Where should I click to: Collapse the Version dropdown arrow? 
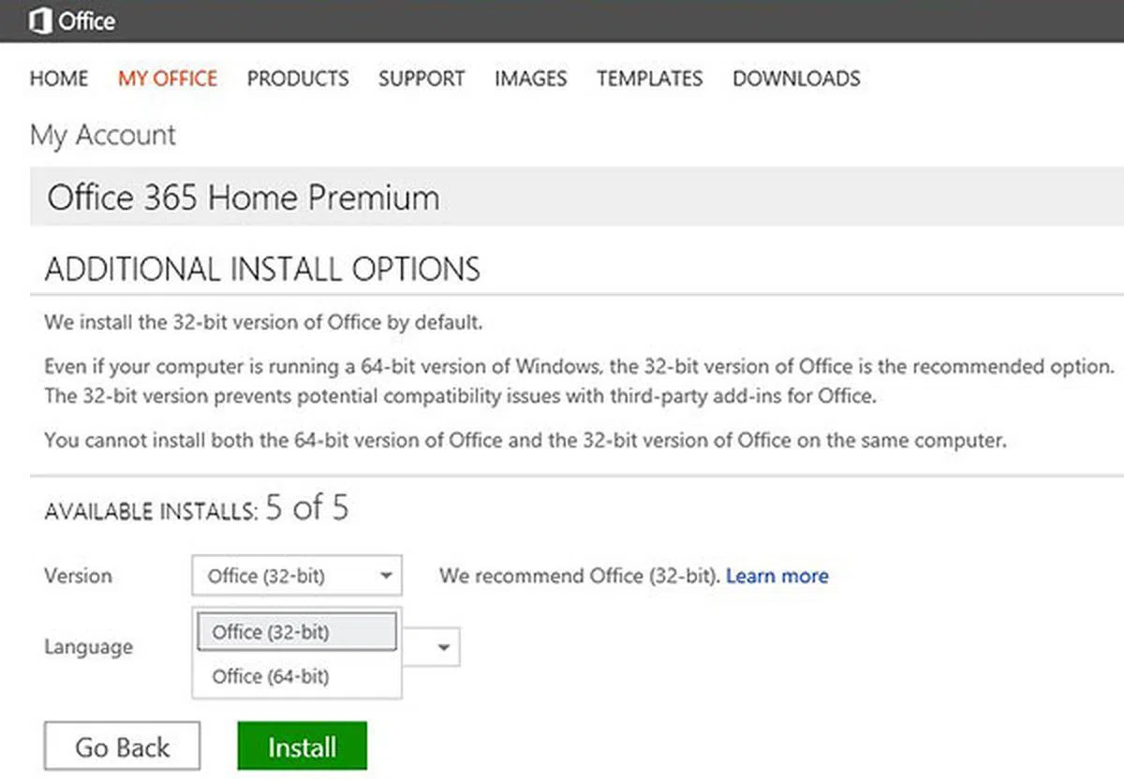point(386,577)
